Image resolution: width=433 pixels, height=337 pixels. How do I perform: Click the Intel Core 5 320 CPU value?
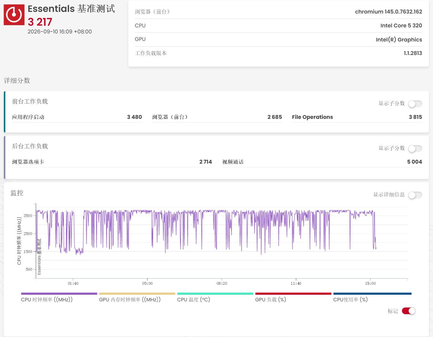(401, 25)
